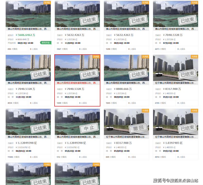Click the end date 05月23日 10:00
The image size is (203, 185).
click(x=73, y=151)
